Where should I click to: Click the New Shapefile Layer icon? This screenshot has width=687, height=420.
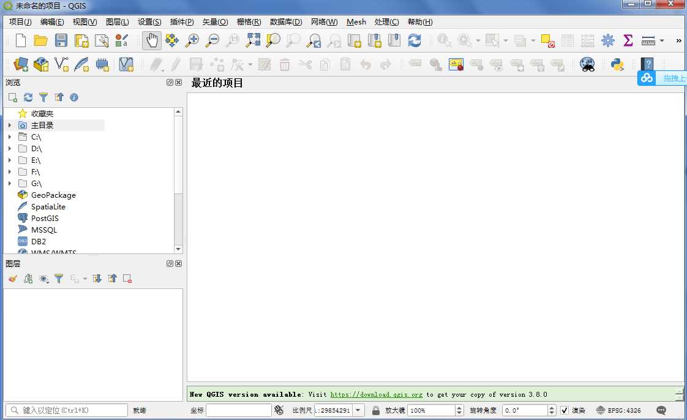[61, 64]
